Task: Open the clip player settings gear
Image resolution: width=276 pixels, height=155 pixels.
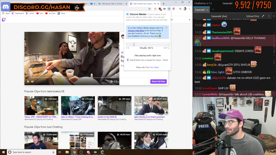Action: tap(111, 81)
